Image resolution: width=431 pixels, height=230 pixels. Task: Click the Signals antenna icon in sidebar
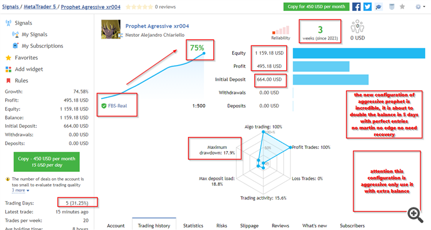click(8, 23)
